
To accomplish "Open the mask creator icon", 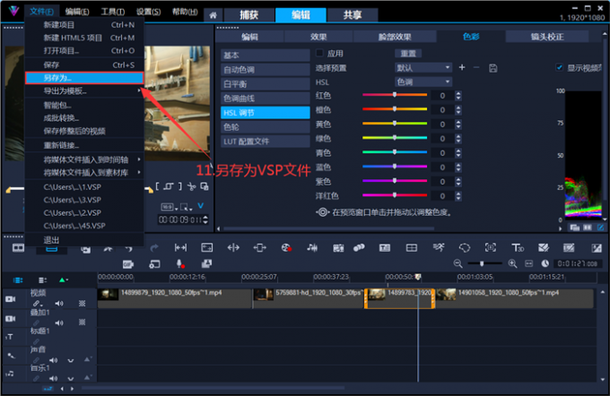I will [465, 247].
